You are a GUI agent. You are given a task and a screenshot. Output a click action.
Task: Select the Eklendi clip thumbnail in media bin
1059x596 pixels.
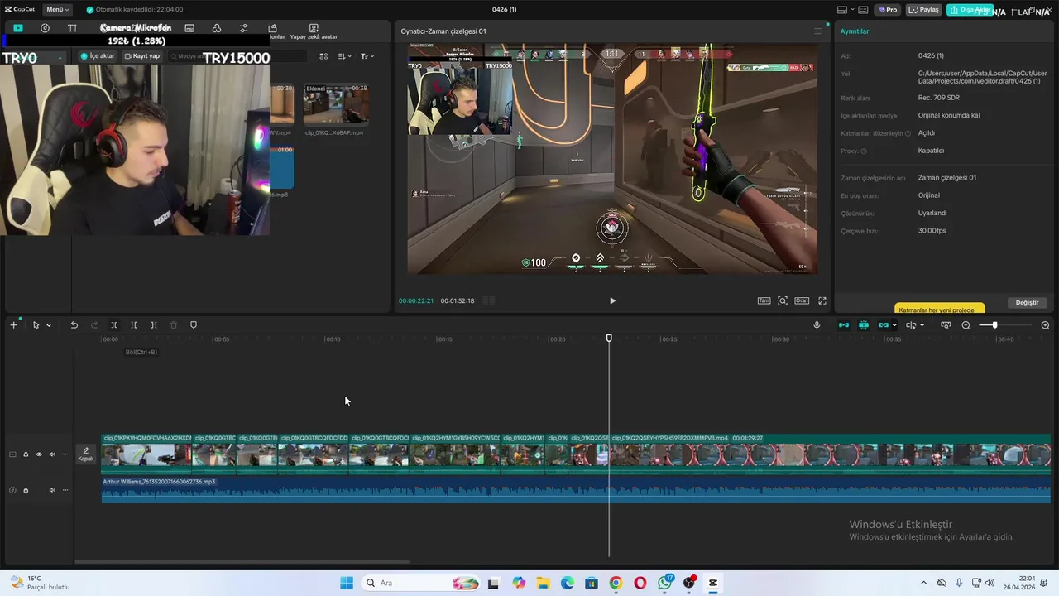coord(335,103)
